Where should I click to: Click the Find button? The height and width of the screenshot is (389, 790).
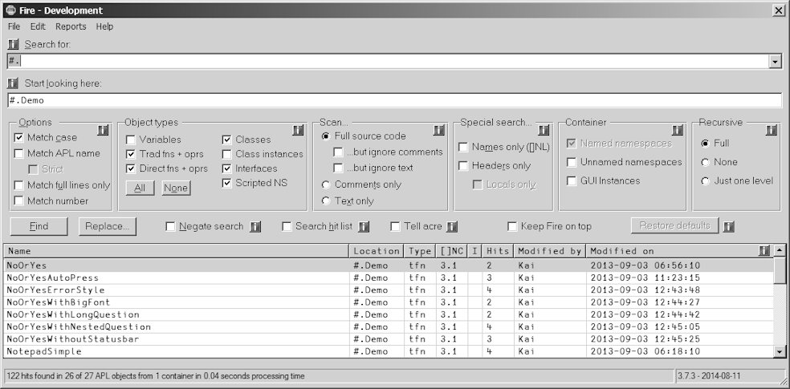[x=39, y=226]
